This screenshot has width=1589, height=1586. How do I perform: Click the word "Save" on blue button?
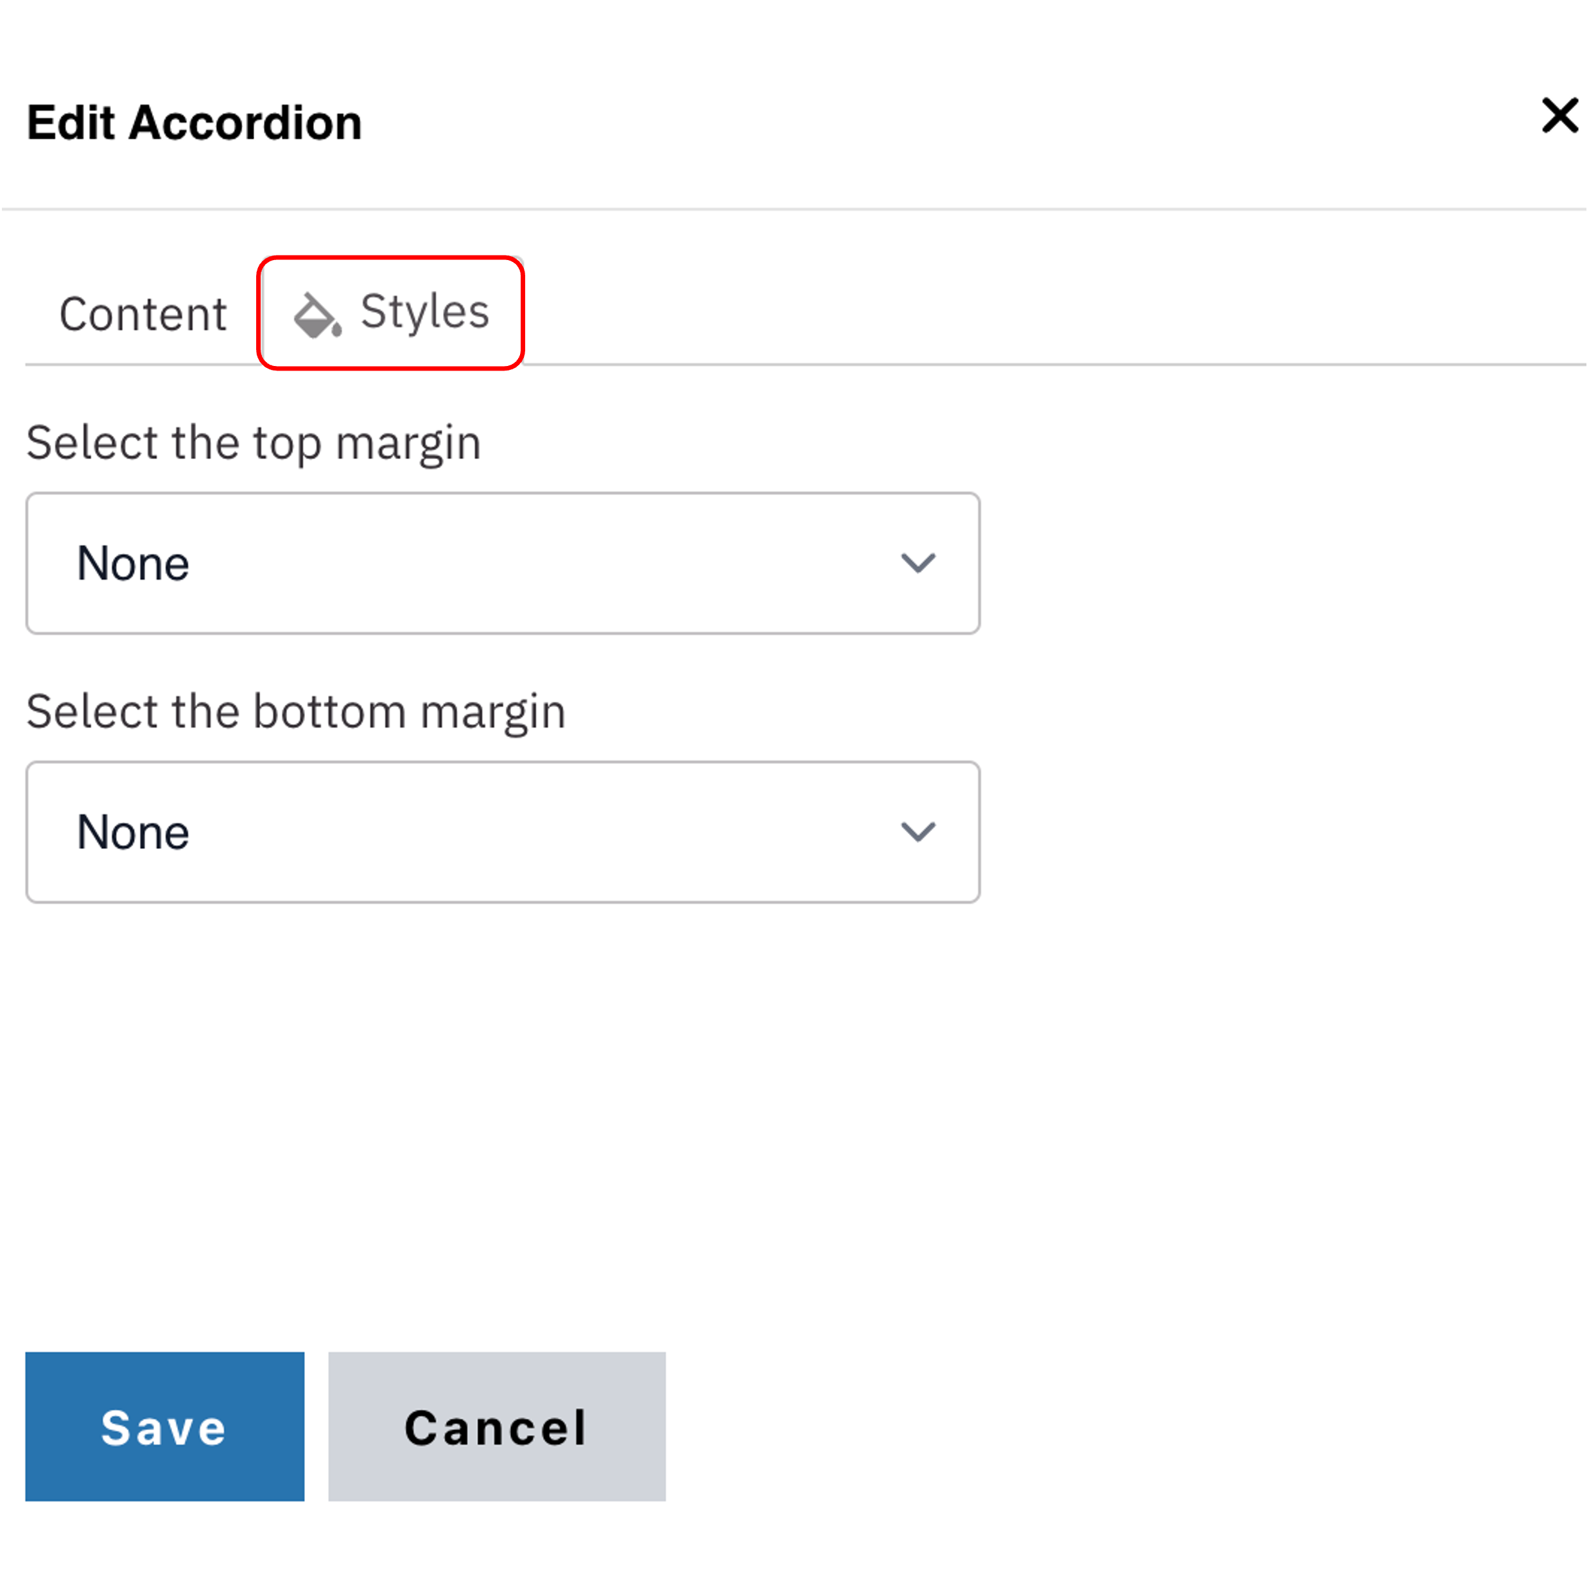164,1428
